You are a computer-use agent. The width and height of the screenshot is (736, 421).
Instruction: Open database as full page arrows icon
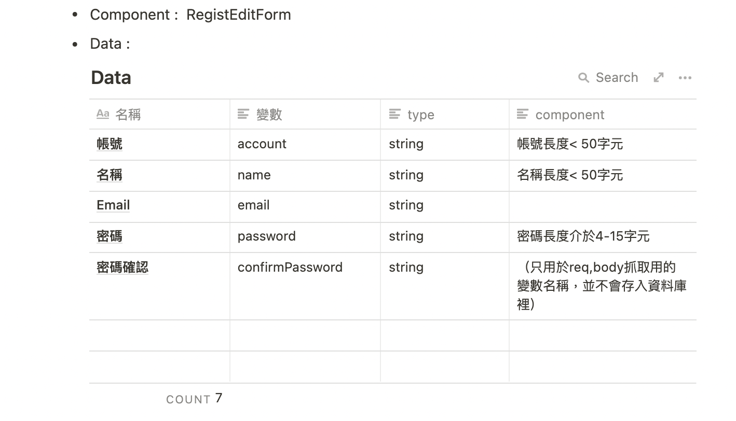tap(659, 78)
